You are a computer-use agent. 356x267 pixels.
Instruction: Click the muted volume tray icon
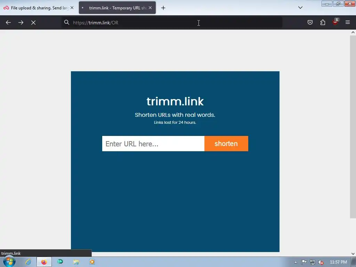click(321, 262)
